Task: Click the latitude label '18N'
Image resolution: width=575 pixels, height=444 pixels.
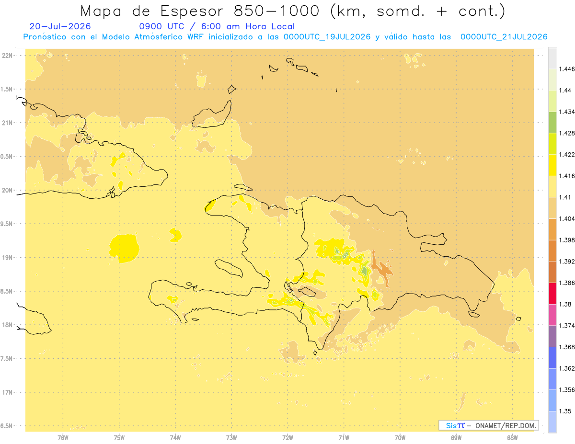Action: pos(8,325)
